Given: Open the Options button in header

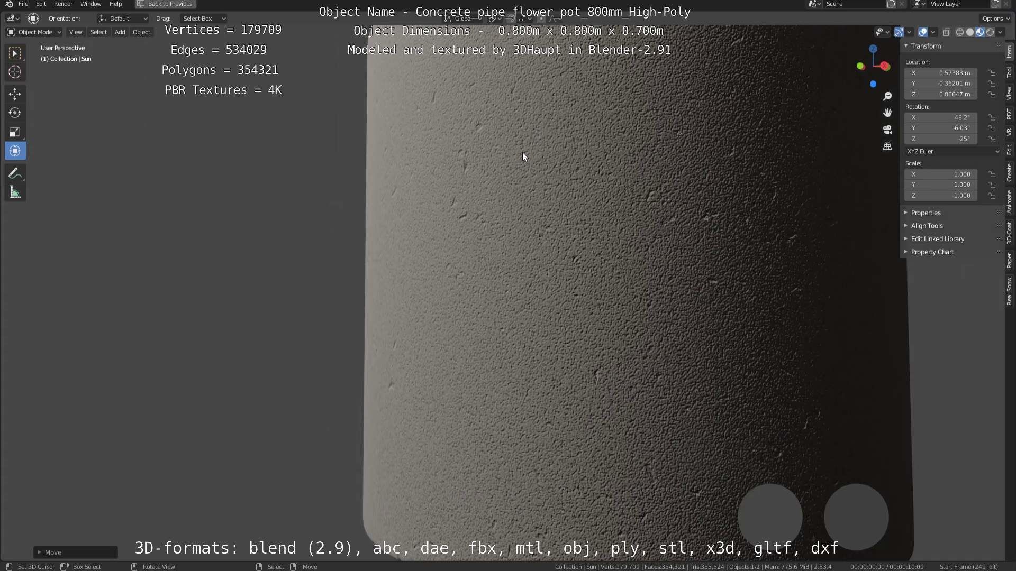Looking at the screenshot, I should [x=996, y=19].
